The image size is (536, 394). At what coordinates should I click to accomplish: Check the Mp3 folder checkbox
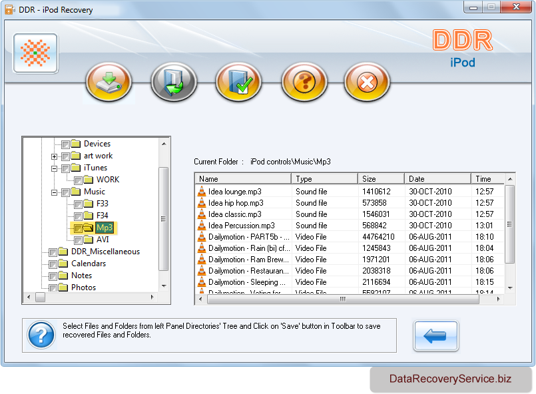click(x=79, y=228)
